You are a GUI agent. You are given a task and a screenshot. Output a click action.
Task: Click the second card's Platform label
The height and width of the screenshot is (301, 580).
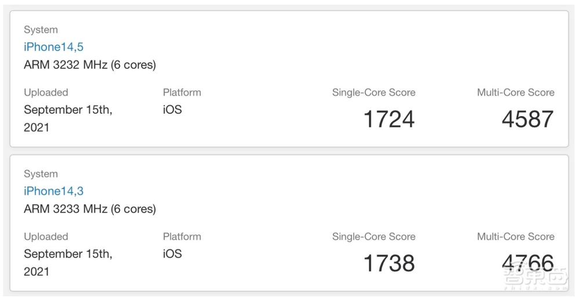(182, 237)
